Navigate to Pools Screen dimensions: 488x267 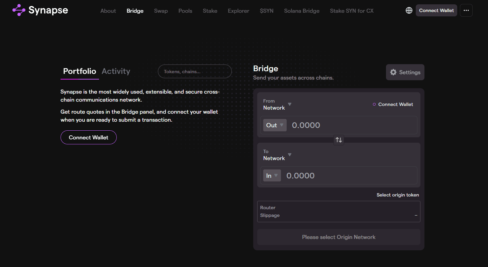(x=185, y=11)
